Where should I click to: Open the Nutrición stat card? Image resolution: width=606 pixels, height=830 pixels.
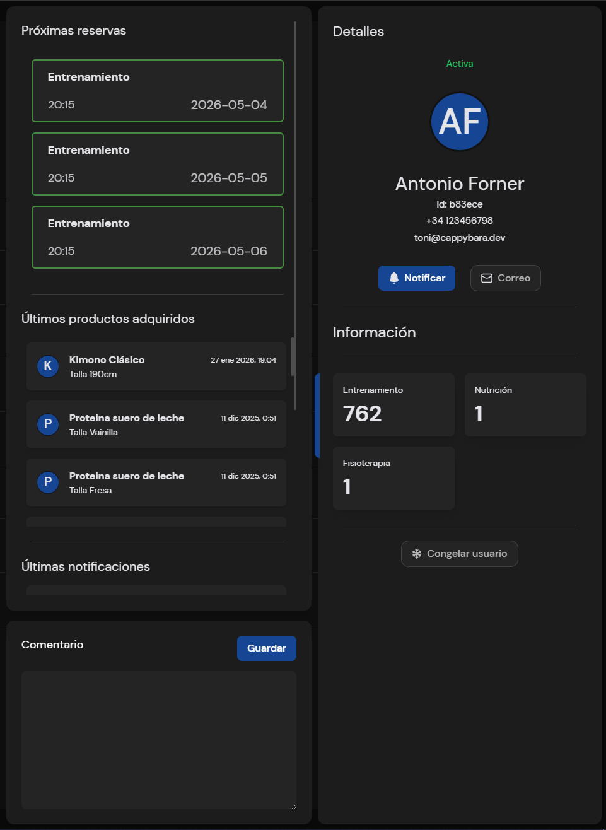[x=525, y=405]
